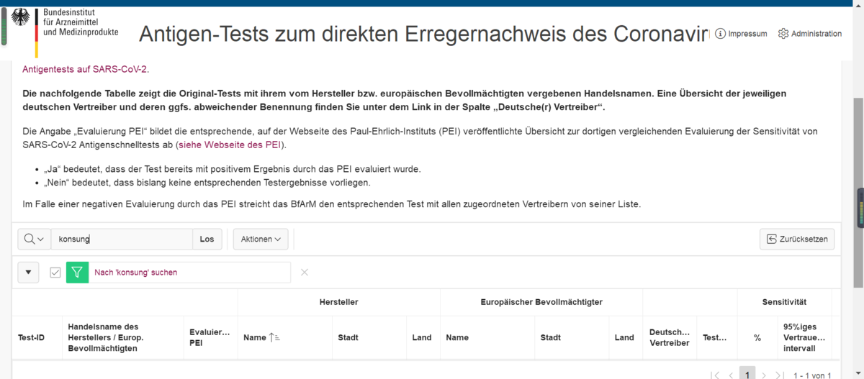
Task: Click 'Evaluier... PEI' column header
Action: [x=210, y=337]
